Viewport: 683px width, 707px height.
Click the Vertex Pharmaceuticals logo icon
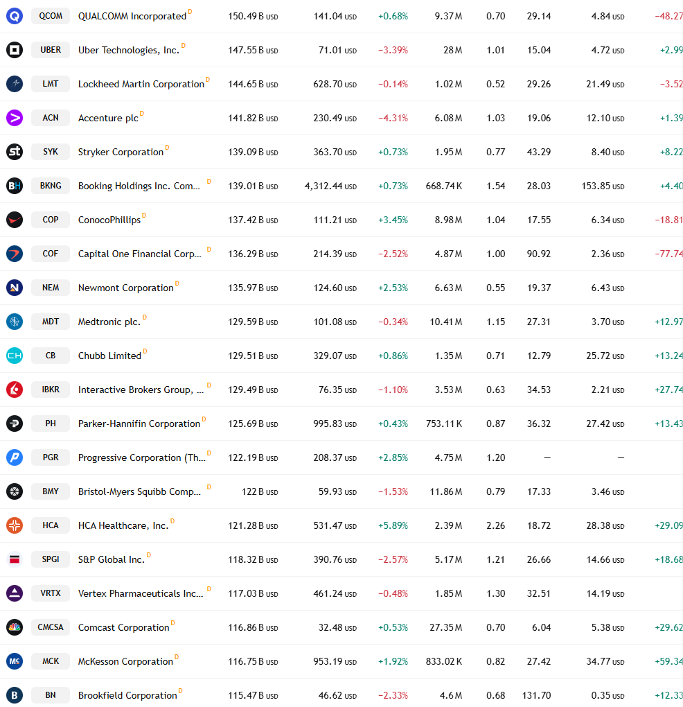click(15, 593)
